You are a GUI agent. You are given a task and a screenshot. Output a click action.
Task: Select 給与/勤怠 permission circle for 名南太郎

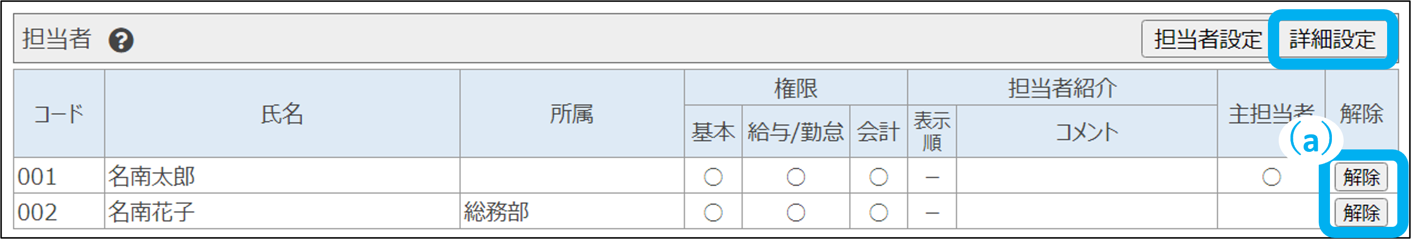click(795, 177)
